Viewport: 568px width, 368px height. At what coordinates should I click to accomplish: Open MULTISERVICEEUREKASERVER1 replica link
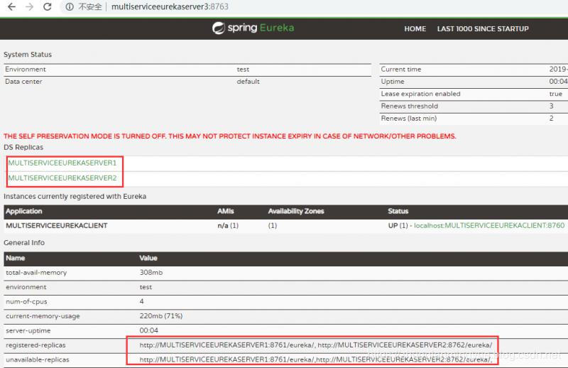click(x=62, y=163)
